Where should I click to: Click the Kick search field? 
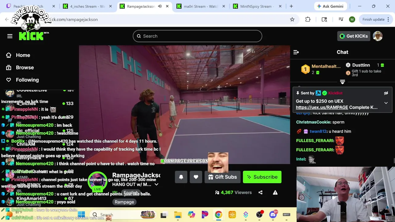point(197,36)
